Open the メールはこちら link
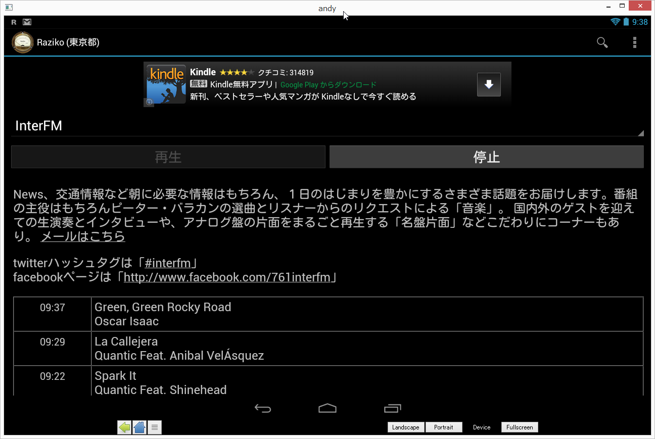The height and width of the screenshot is (439, 655). (83, 236)
